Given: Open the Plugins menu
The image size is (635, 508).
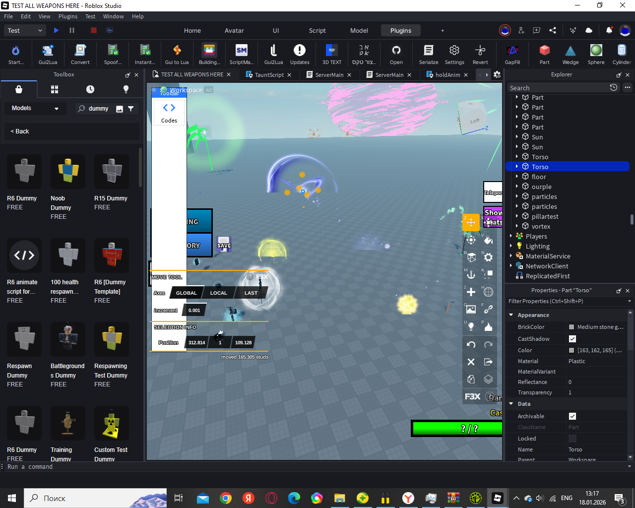Looking at the screenshot, I should (x=68, y=16).
